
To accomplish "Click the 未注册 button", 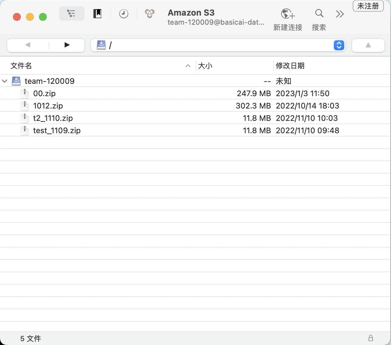I will click(x=368, y=6).
